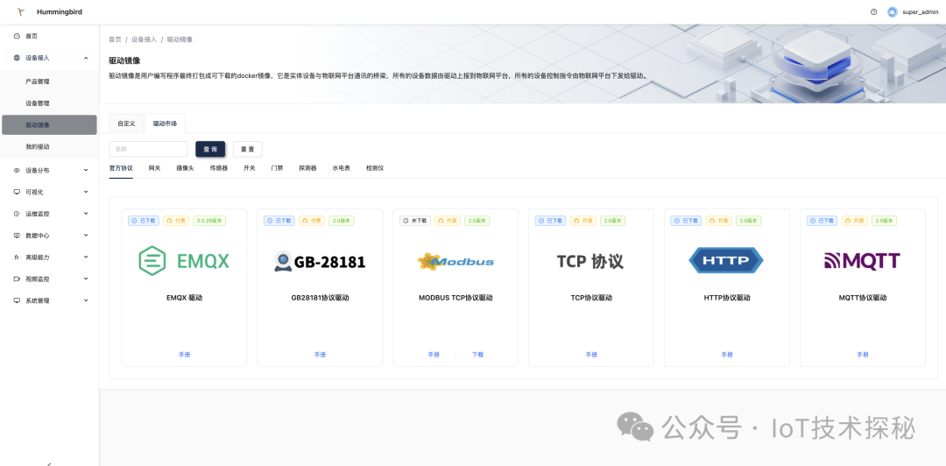Click the super_admin avatar icon
The image size is (946, 466).
click(x=893, y=12)
